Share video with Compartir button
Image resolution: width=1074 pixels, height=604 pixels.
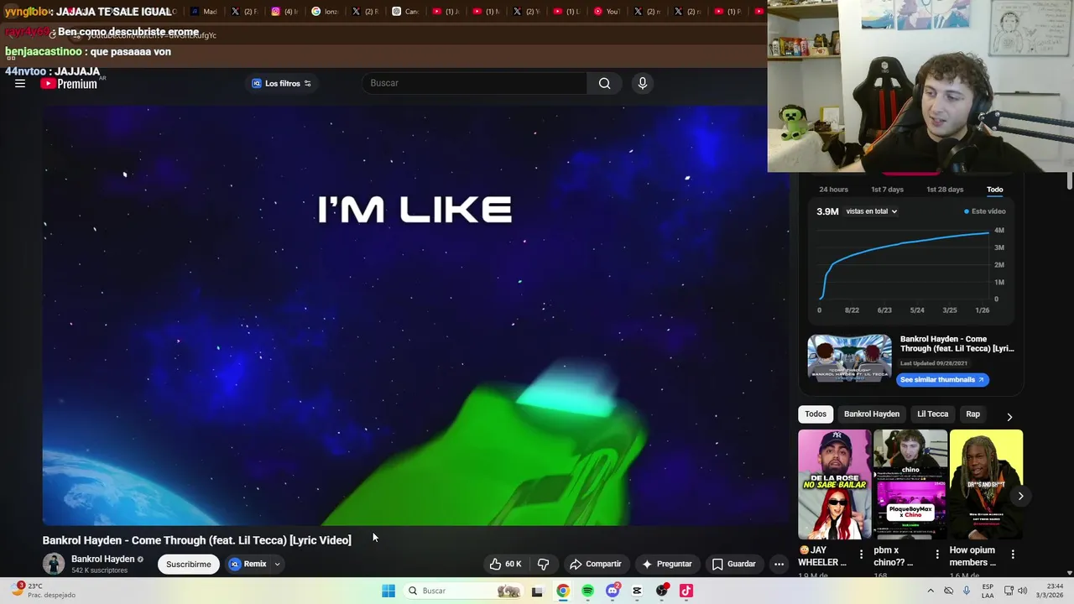click(x=596, y=564)
